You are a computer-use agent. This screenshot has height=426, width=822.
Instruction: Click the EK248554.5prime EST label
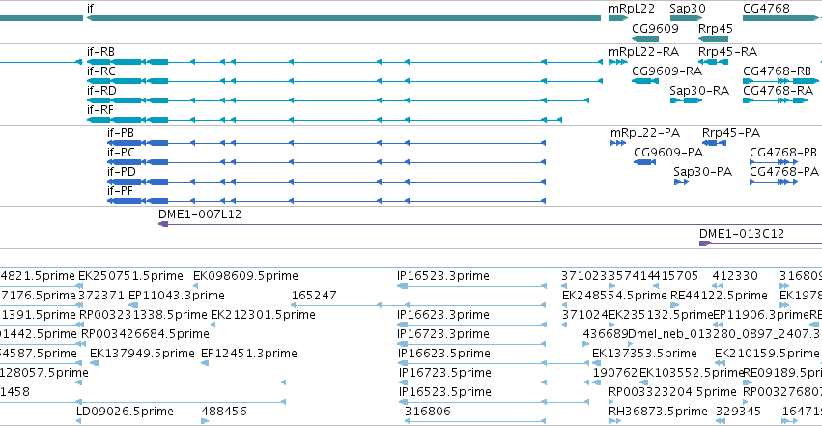point(614,296)
